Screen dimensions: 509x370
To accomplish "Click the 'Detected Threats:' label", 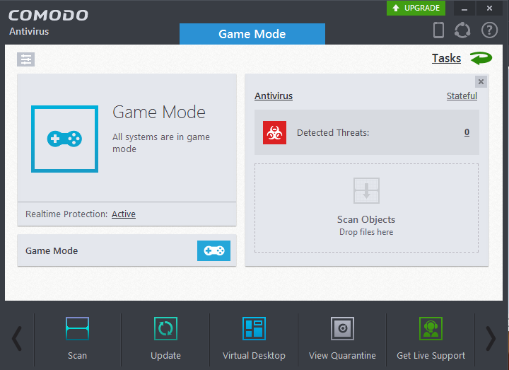I will click(333, 132).
